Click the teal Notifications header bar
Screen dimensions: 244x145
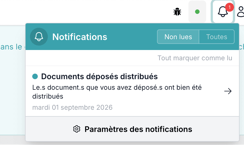point(132,37)
